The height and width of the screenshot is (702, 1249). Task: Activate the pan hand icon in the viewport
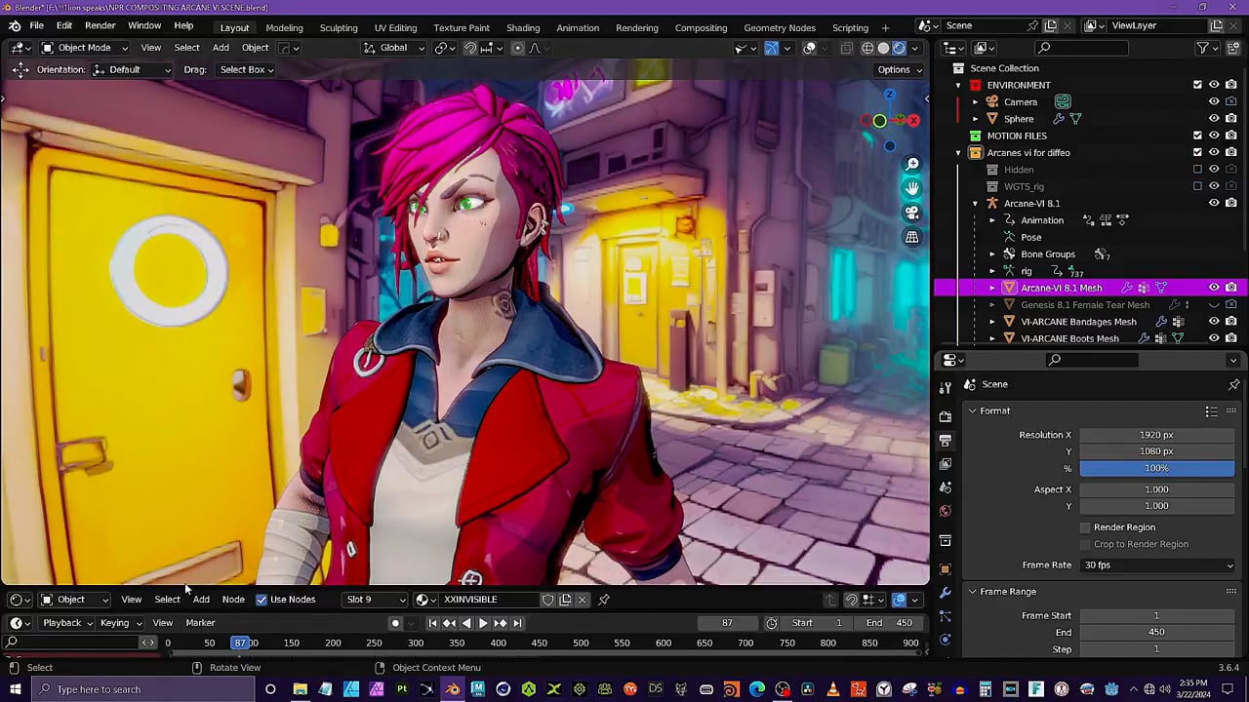(x=912, y=188)
